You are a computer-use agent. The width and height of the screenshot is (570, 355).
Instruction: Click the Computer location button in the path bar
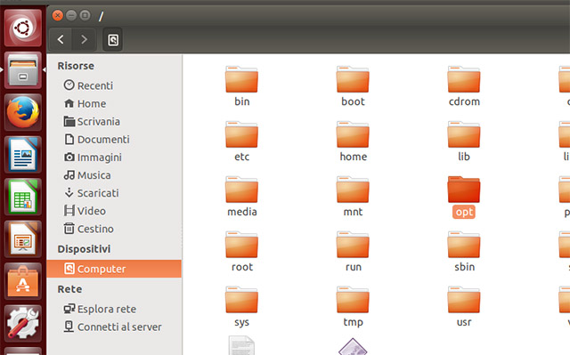113,39
